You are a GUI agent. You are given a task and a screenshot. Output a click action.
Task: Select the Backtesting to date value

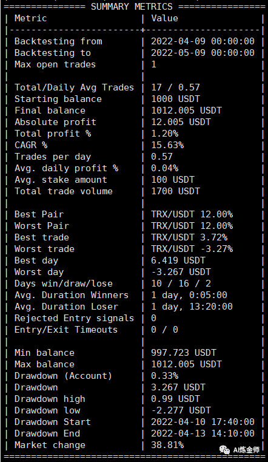click(203, 53)
